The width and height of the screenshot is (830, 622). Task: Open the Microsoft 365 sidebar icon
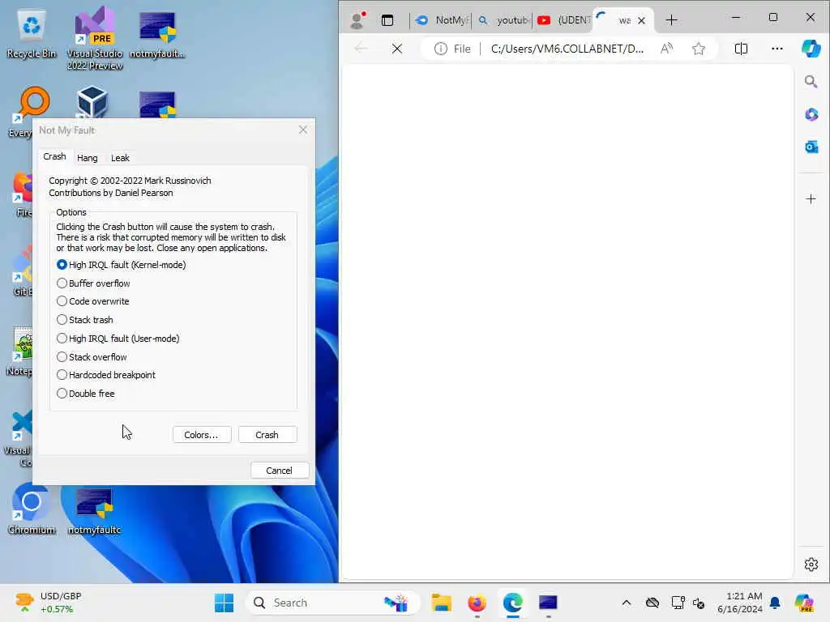[811, 114]
